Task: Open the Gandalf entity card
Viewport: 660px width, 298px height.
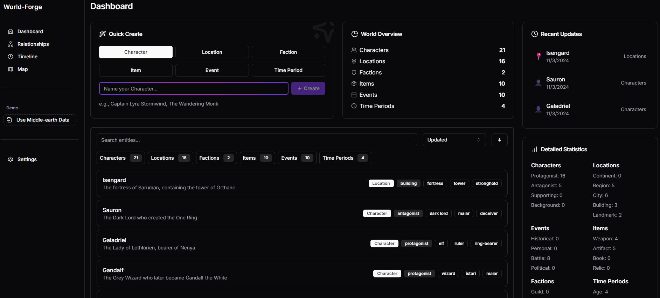Action: pyautogui.click(x=302, y=274)
